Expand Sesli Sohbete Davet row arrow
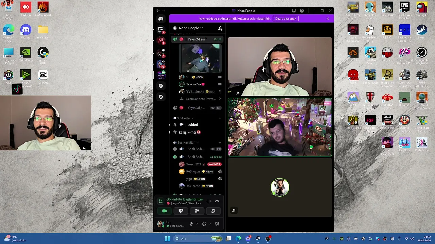This screenshot has height=244, width=435. click(x=220, y=99)
